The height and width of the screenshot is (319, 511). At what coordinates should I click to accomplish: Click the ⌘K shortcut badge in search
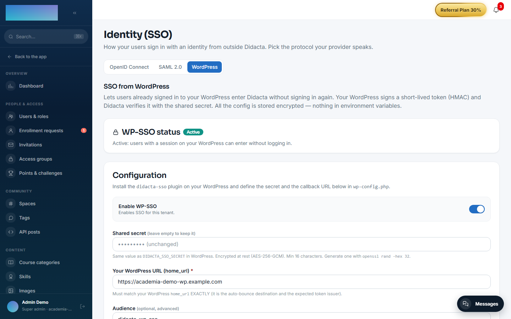coord(79,37)
